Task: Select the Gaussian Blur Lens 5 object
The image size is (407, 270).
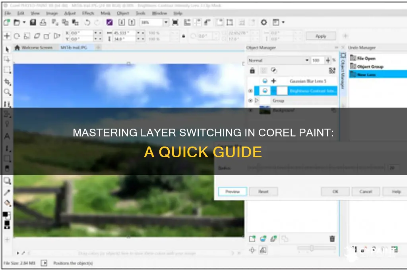Action: pos(296,81)
